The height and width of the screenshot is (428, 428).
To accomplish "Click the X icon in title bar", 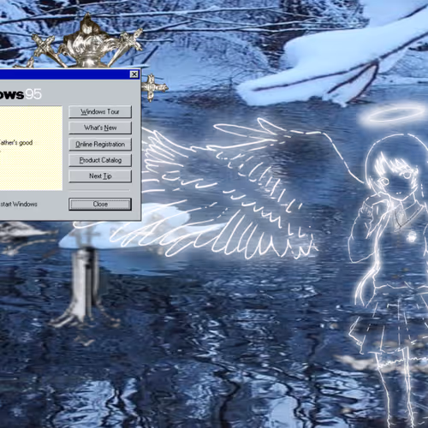I will (x=134, y=74).
